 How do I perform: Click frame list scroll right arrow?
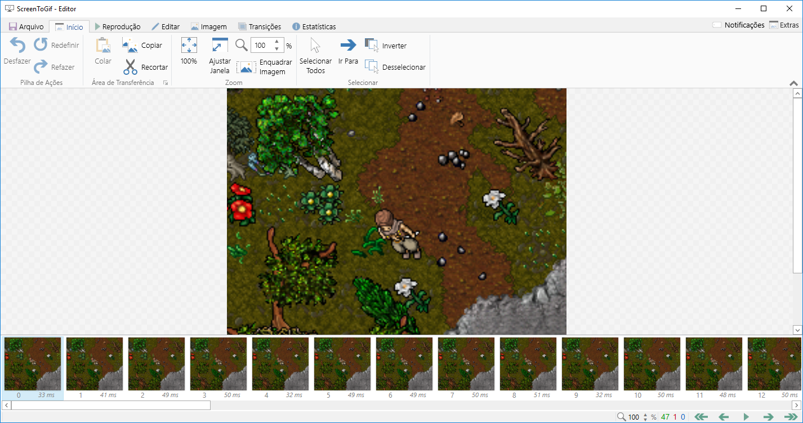pyautogui.click(x=796, y=405)
